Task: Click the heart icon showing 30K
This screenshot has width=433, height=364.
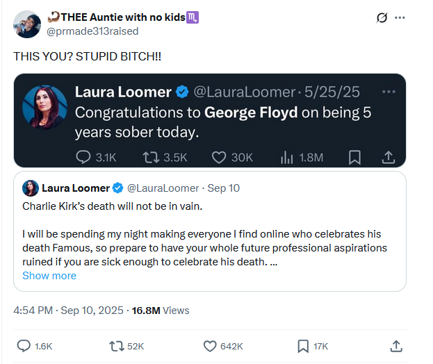Action: pos(219,158)
